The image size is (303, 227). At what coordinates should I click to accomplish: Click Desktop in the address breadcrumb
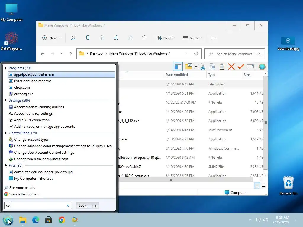click(96, 53)
